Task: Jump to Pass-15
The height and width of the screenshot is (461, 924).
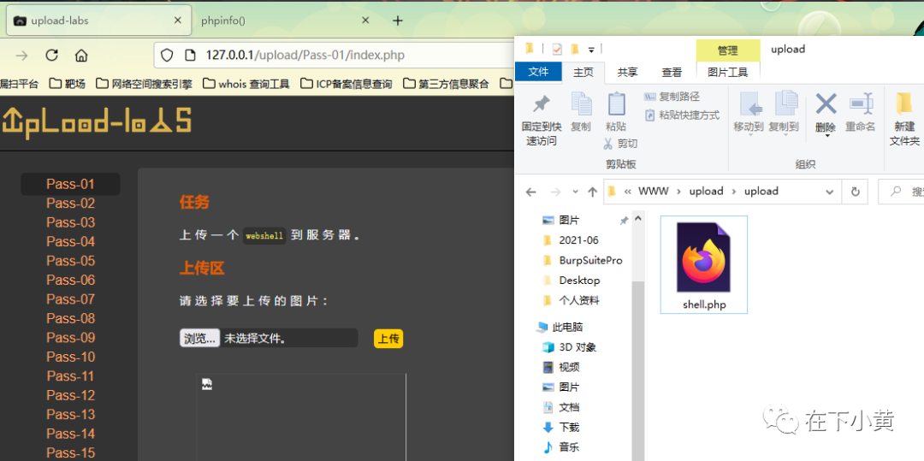Action: (70, 452)
